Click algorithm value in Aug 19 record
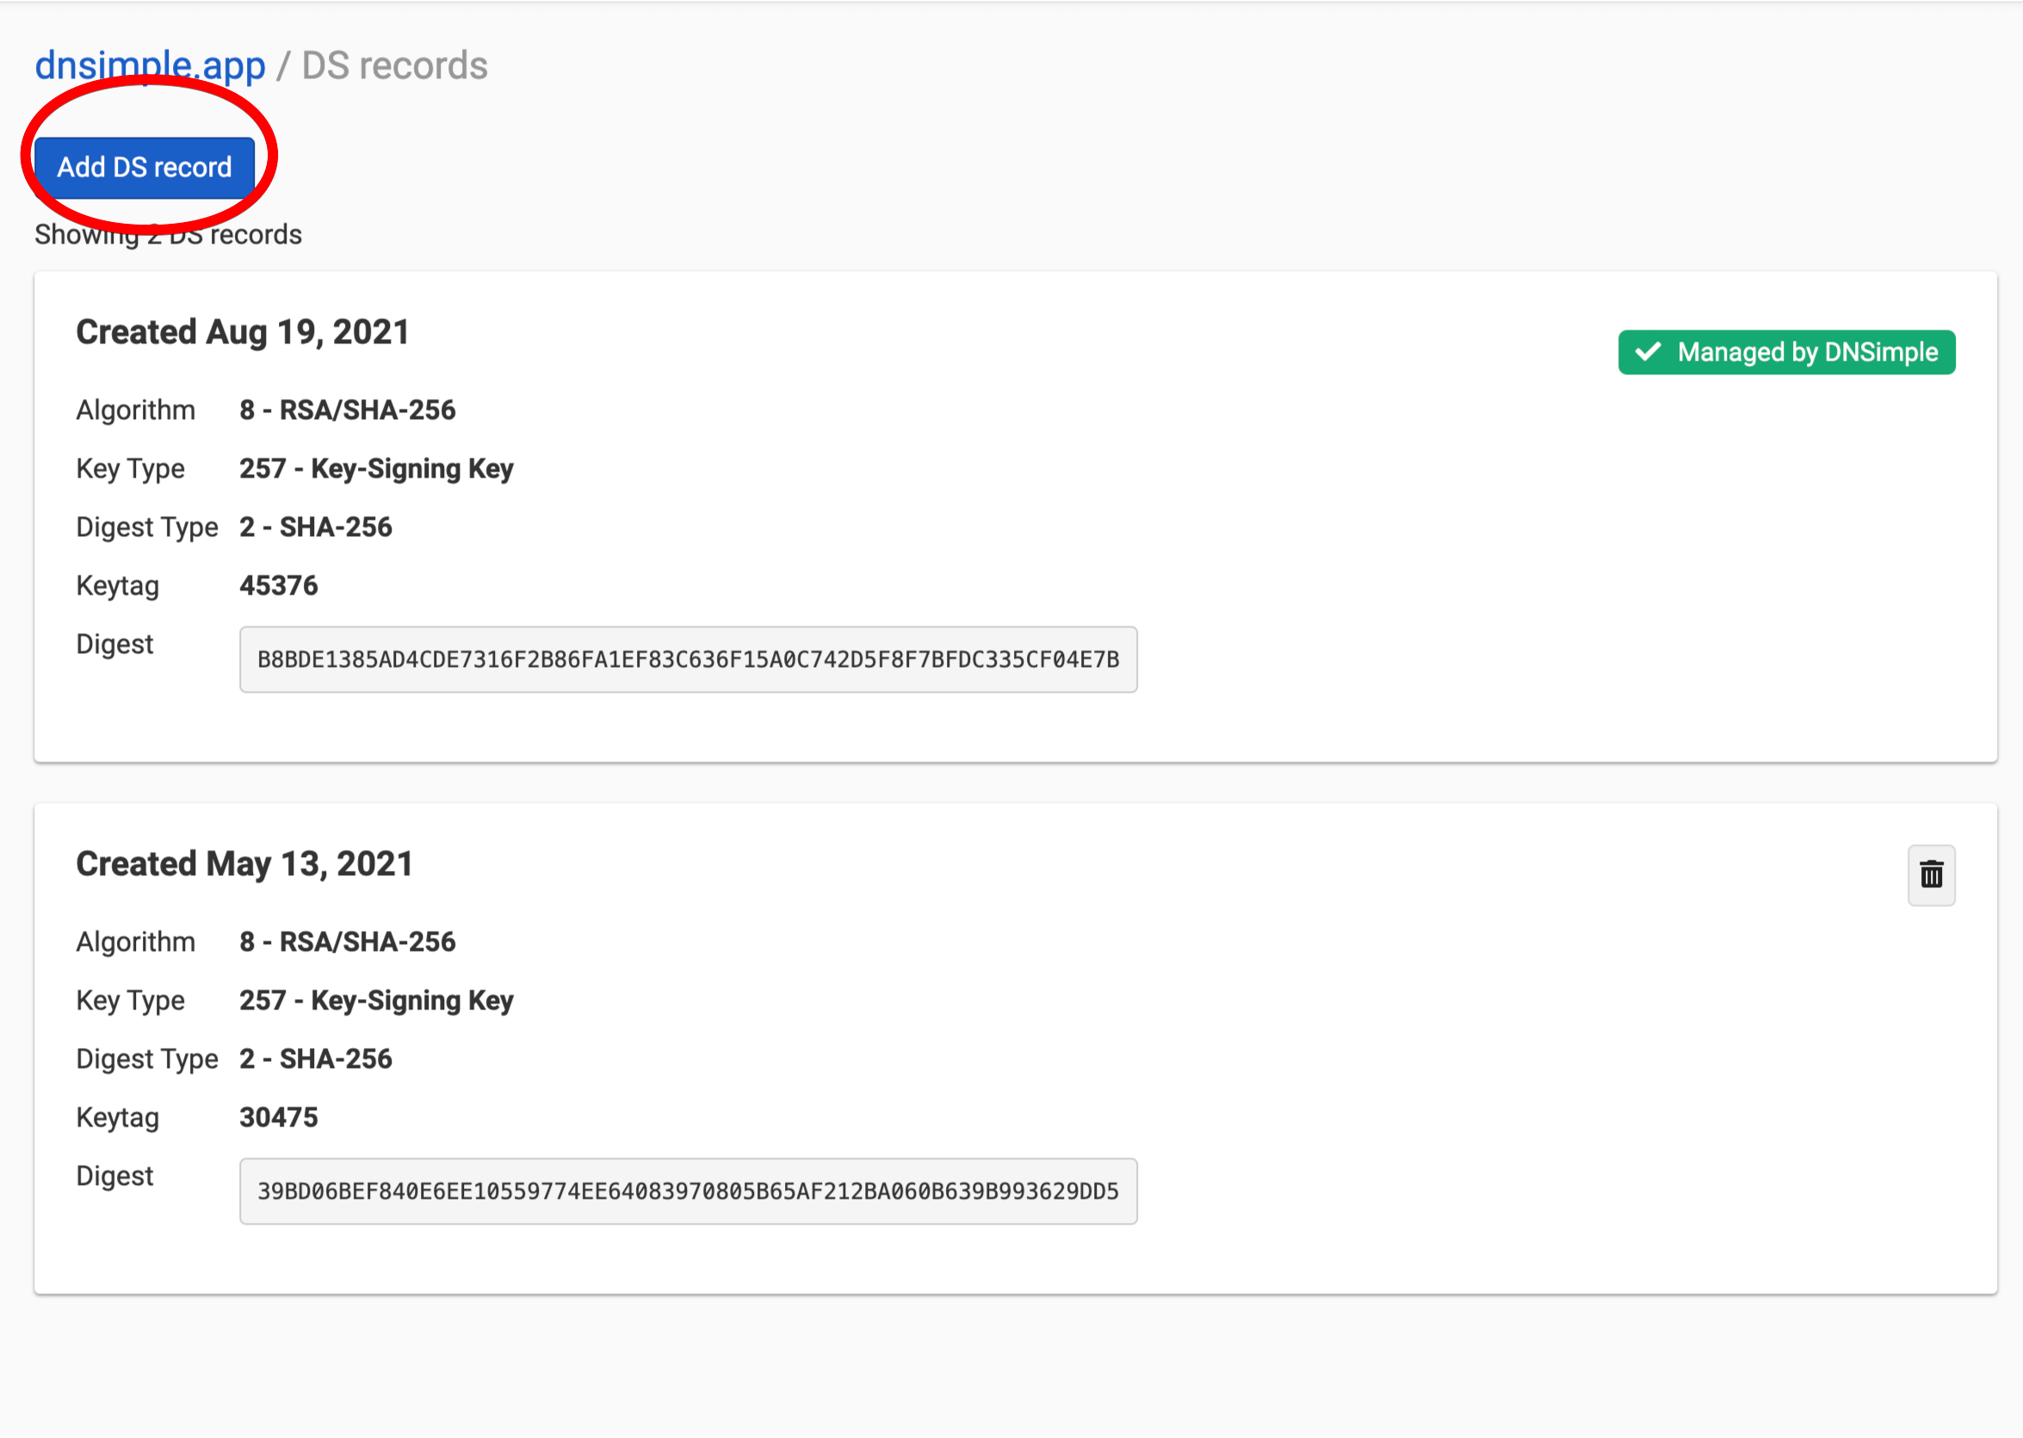 347,410
